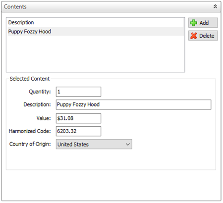This screenshot has height=203, width=223.
Task: Select the Puppy Fozzy Hood list row
Action: (x=96, y=32)
